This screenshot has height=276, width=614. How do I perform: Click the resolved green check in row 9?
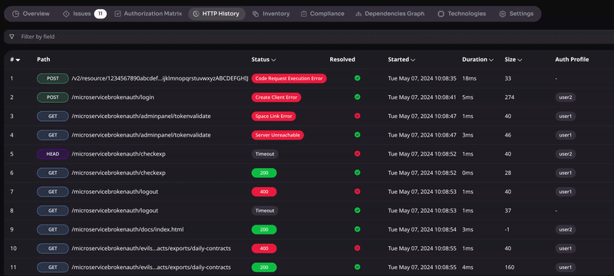pyautogui.click(x=357, y=229)
